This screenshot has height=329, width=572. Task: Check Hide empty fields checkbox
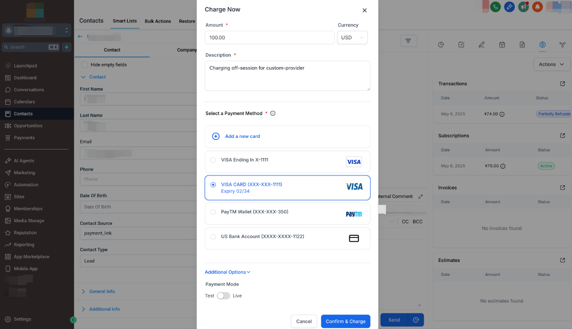point(84,64)
